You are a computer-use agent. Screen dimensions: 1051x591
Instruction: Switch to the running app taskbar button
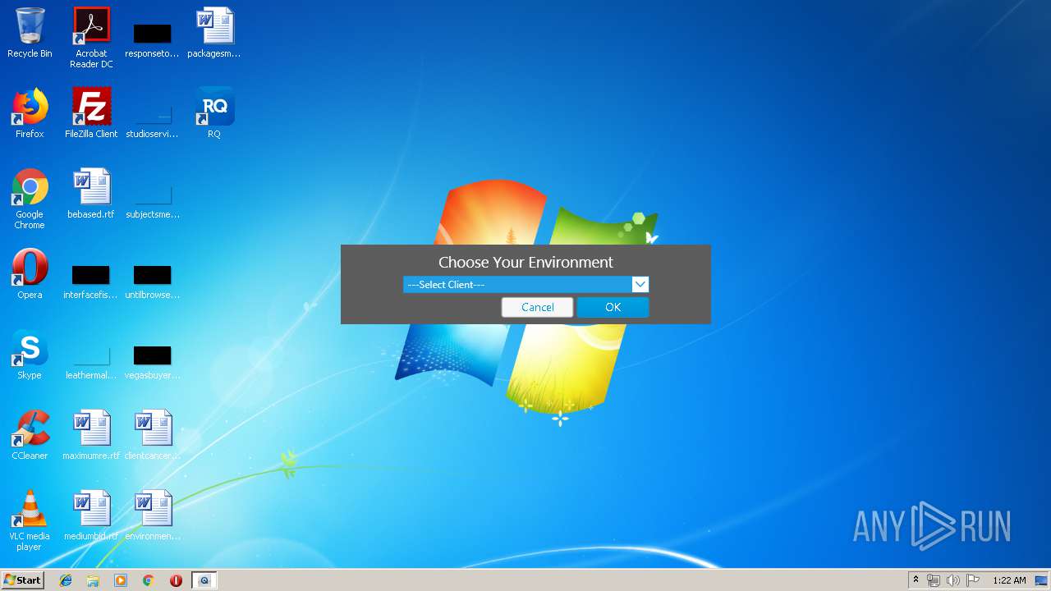[204, 580]
